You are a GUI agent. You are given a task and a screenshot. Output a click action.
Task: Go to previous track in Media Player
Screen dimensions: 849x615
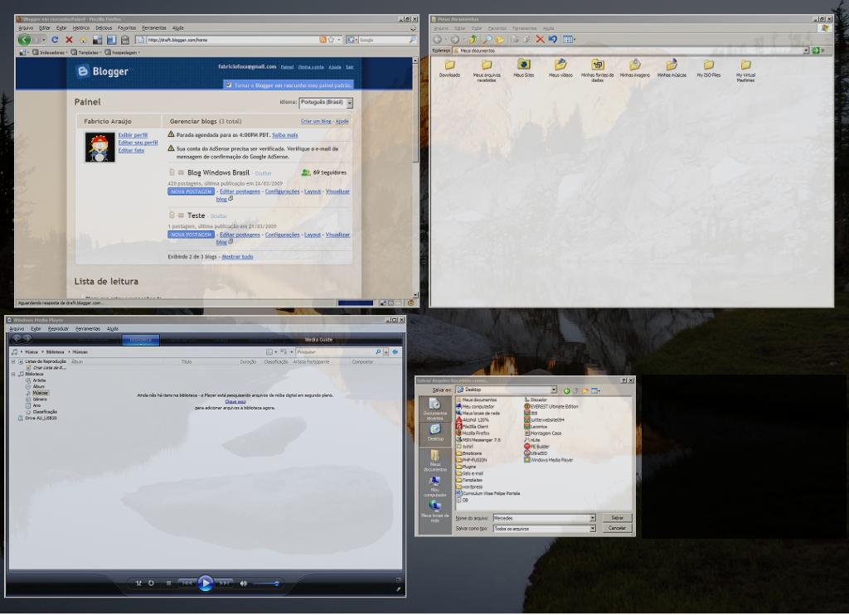(x=187, y=583)
